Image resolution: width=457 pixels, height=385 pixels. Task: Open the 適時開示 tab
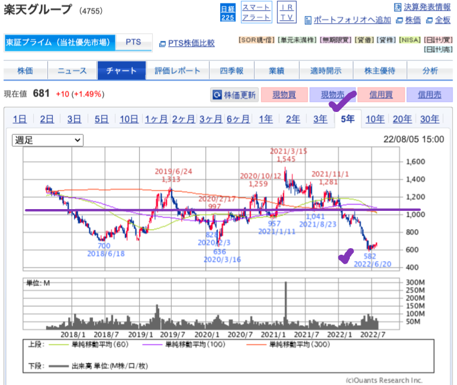point(326,70)
